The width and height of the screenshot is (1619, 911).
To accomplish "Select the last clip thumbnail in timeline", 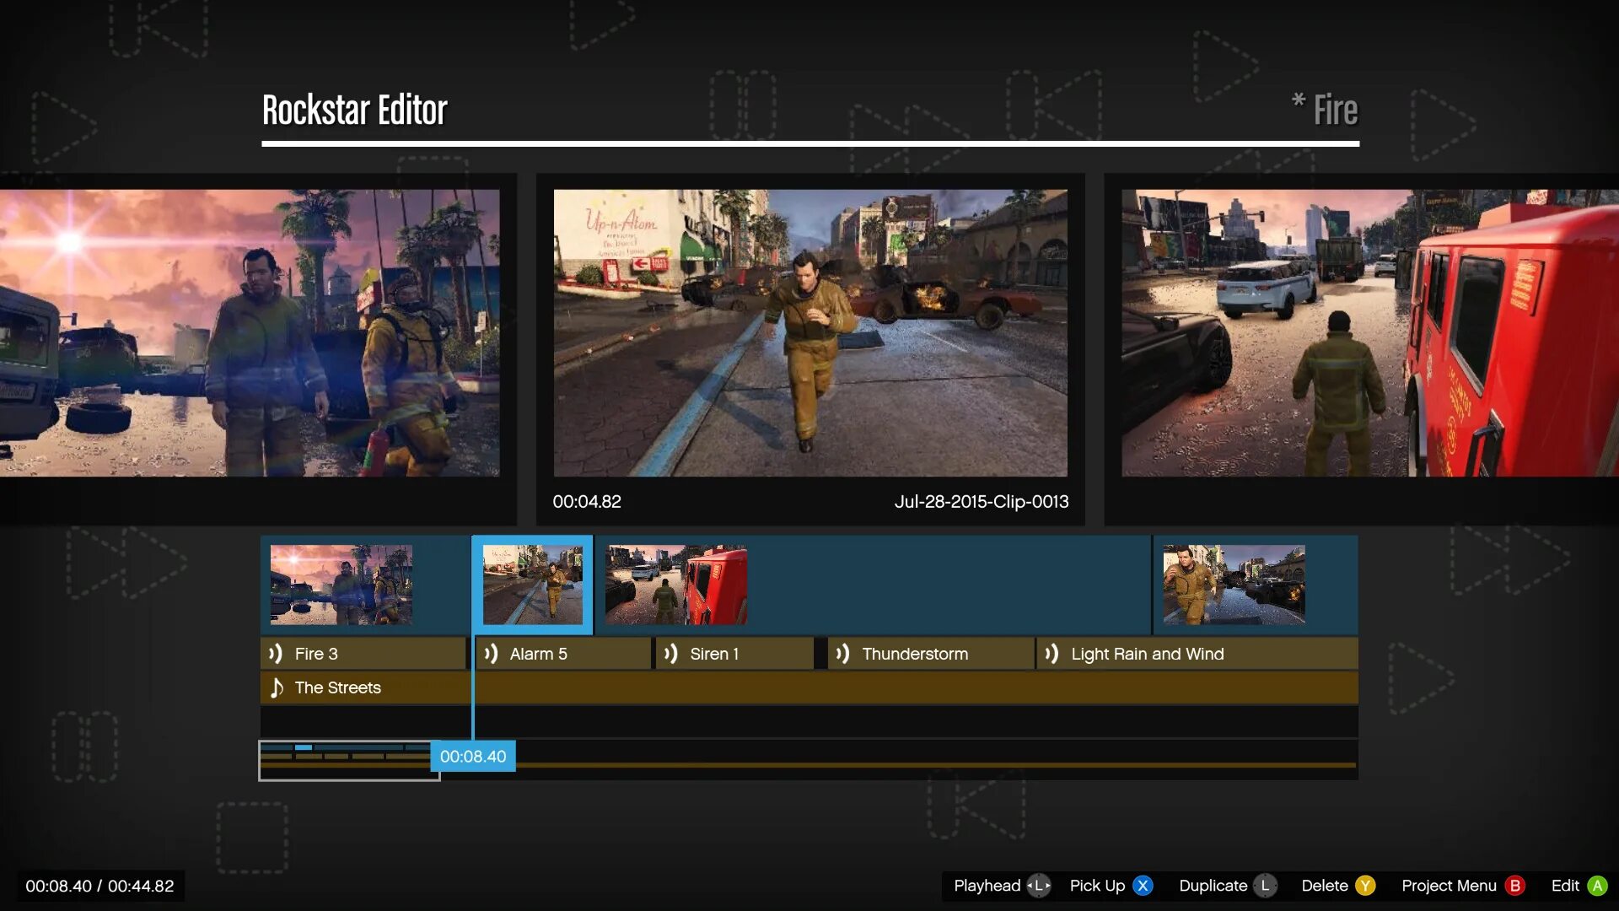I will (1233, 584).
